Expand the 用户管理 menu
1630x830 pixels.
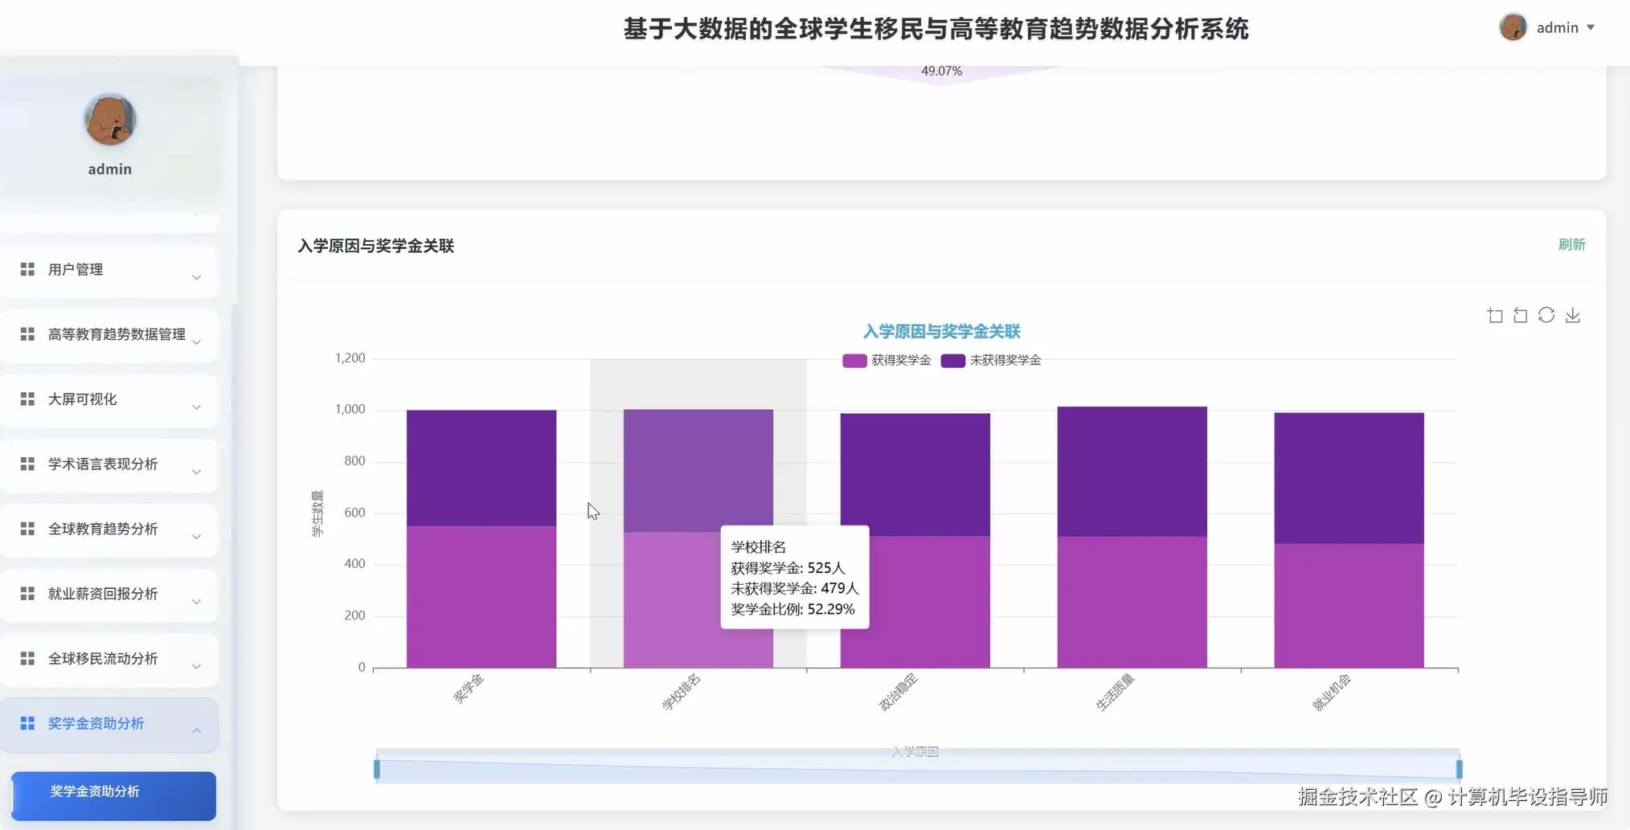coord(109,269)
